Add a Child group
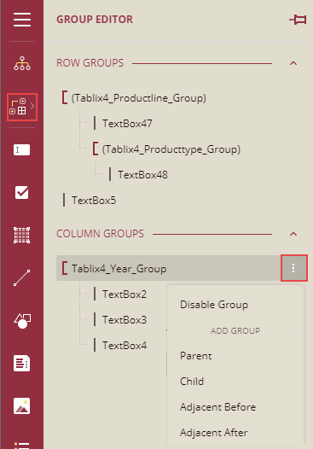The width and height of the screenshot is (313, 449). tap(192, 382)
